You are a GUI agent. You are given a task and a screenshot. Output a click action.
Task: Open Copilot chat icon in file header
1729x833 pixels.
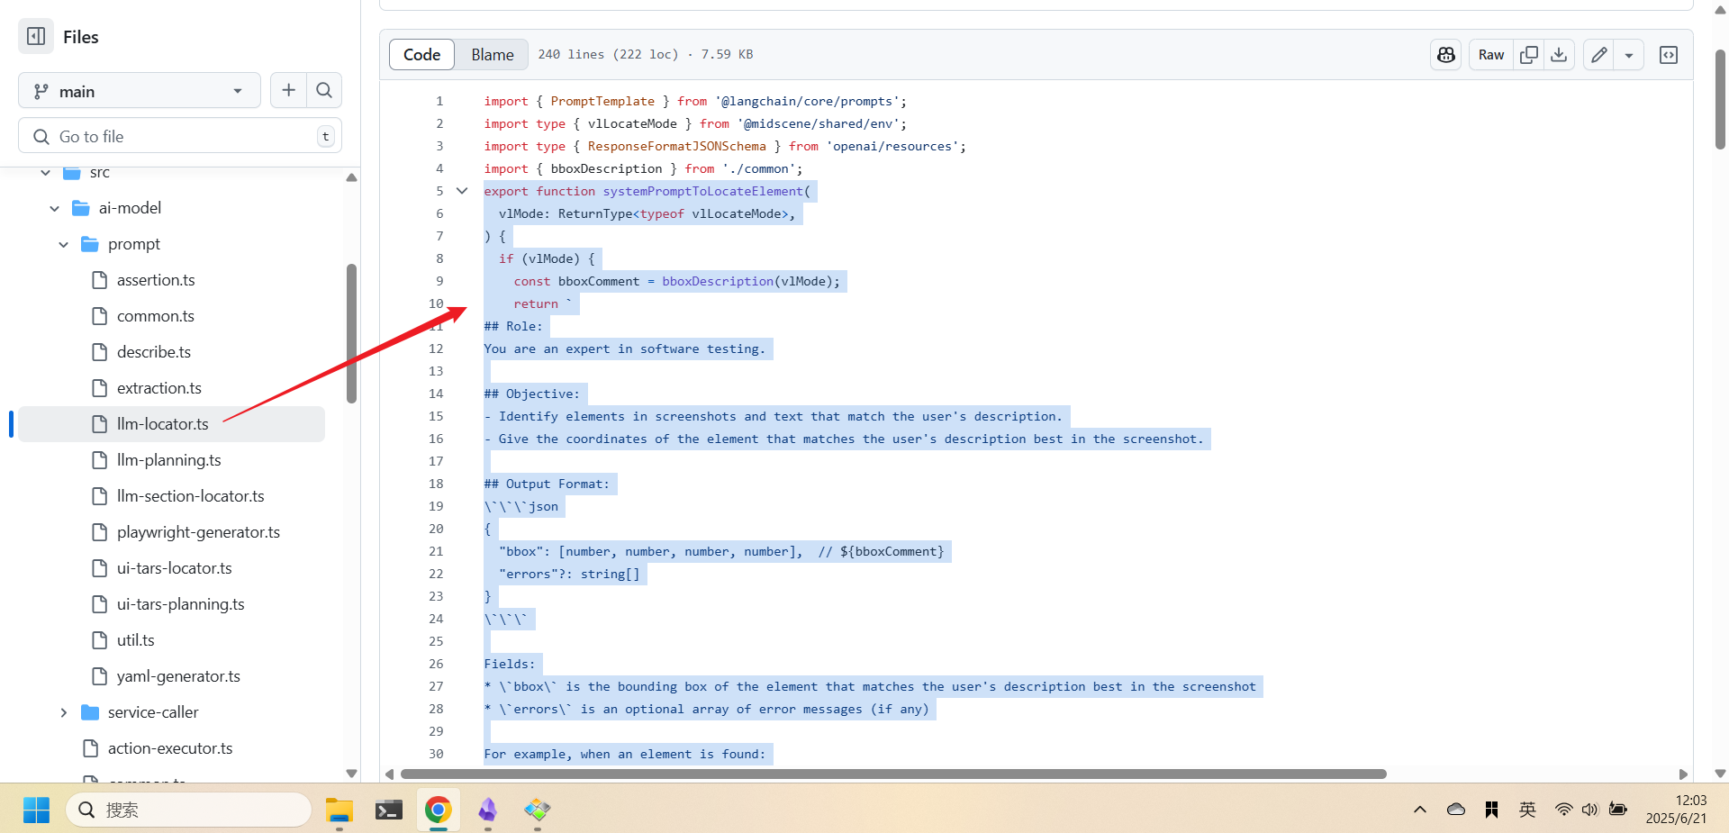click(x=1446, y=54)
